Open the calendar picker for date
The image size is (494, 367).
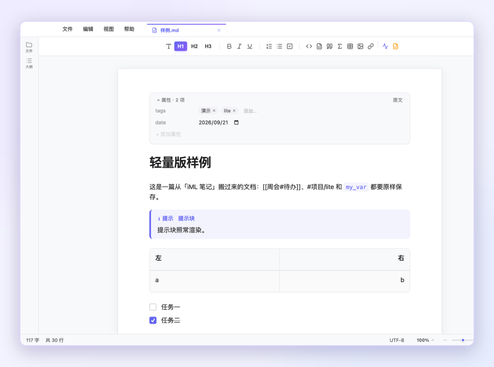point(236,122)
